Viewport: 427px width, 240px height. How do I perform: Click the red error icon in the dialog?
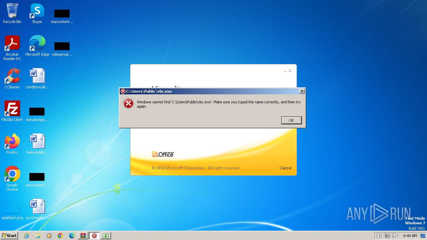click(x=128, y=104)
